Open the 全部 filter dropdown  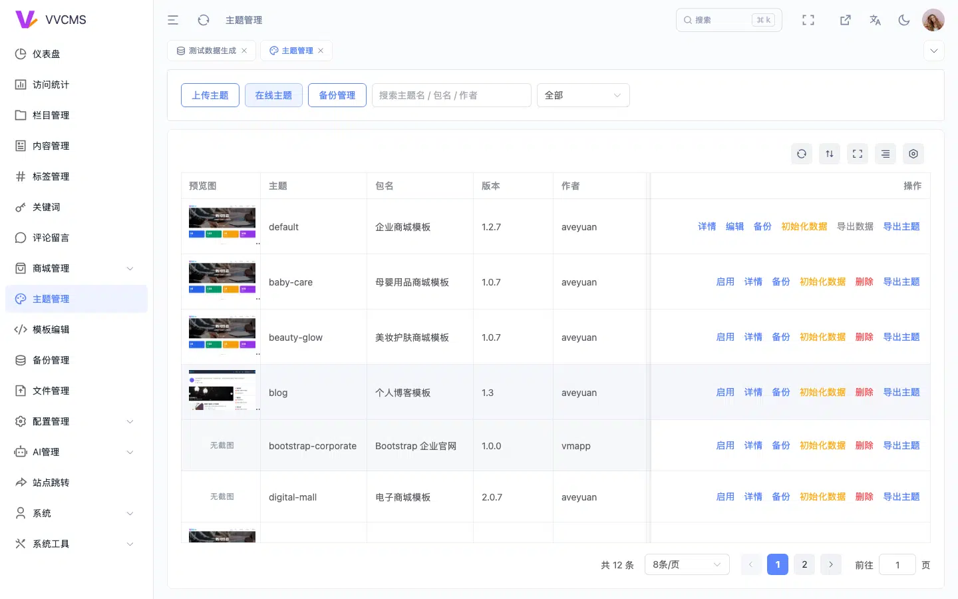click(x=583, y=95)
